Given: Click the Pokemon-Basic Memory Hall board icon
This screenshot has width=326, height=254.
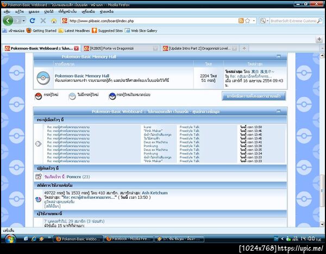Looking at the screenshot, I should (x=43, y=78).
